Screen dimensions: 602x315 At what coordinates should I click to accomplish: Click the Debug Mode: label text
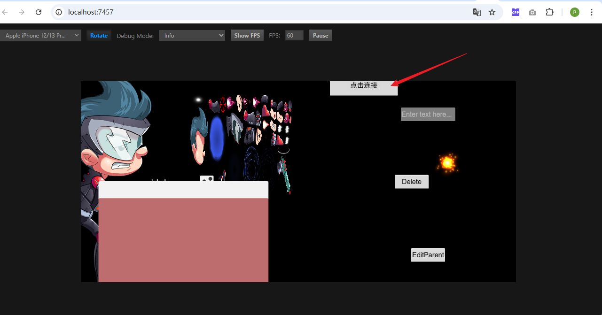point(135,36)
